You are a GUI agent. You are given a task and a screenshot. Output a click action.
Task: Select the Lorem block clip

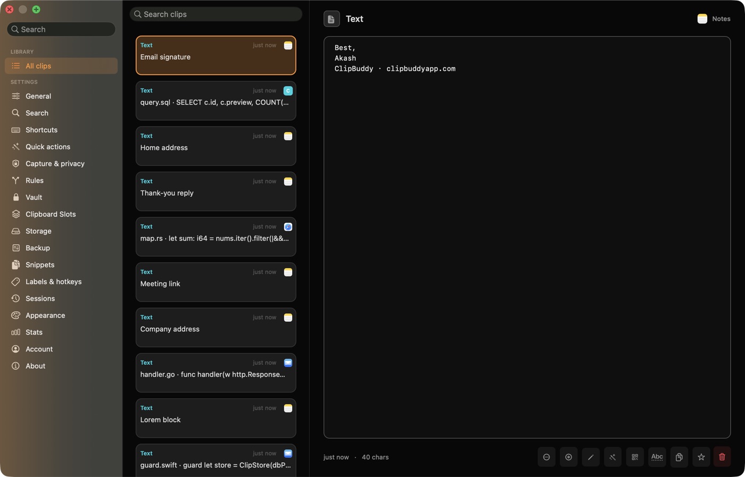click(216, 418)
